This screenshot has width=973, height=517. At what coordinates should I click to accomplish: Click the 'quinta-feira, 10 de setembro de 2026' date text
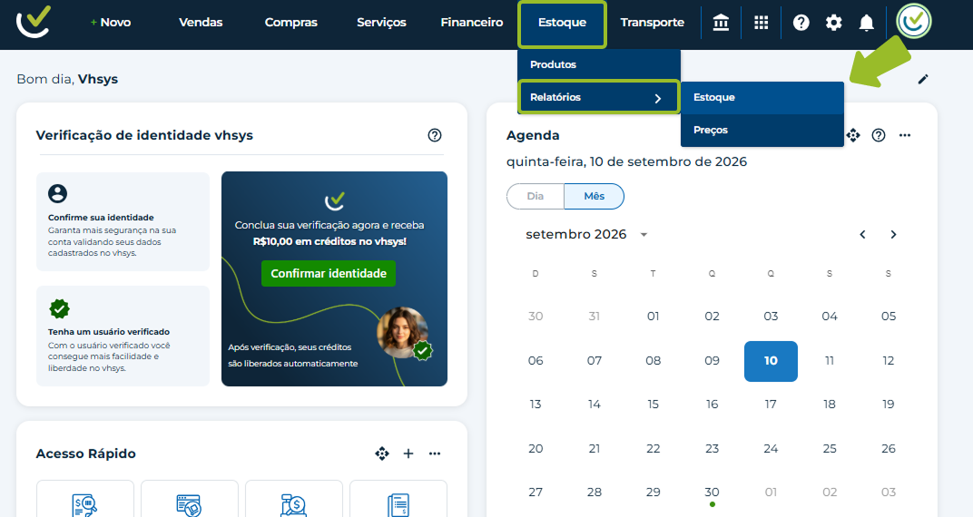coord(627,161)
